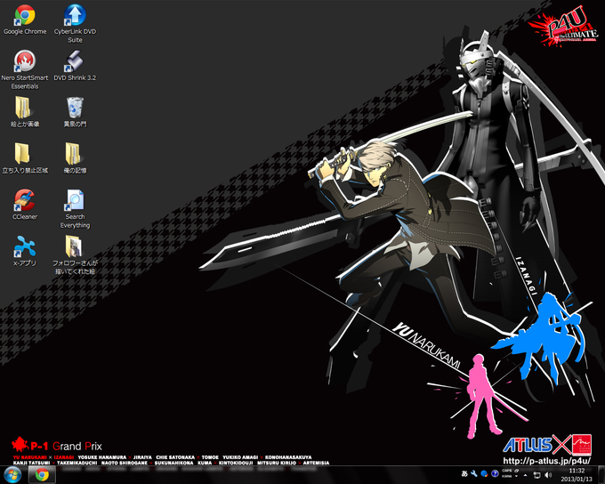The height and width of the screenshot is (484, 605).
Task: Select the 俺の記憶 folder
Action: 75,158
